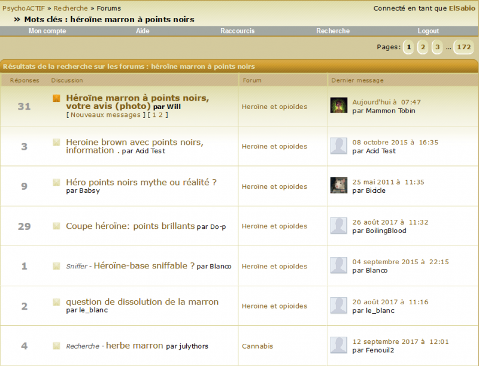Click Mammon Tobin's avatar thumbnail
This screenshot has width=479, height=366.
point(339,106)
